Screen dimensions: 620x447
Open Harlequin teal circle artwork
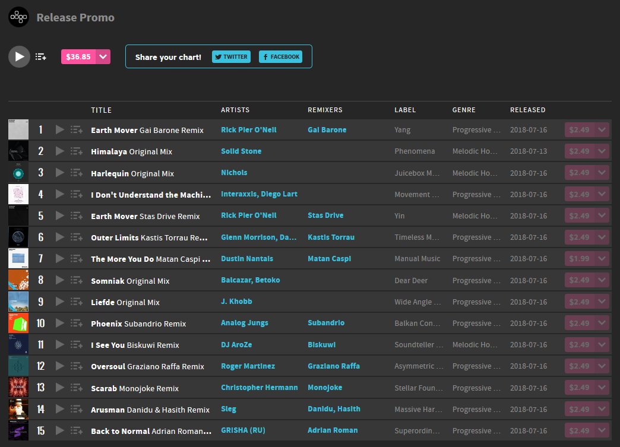[x=18, y=173]
